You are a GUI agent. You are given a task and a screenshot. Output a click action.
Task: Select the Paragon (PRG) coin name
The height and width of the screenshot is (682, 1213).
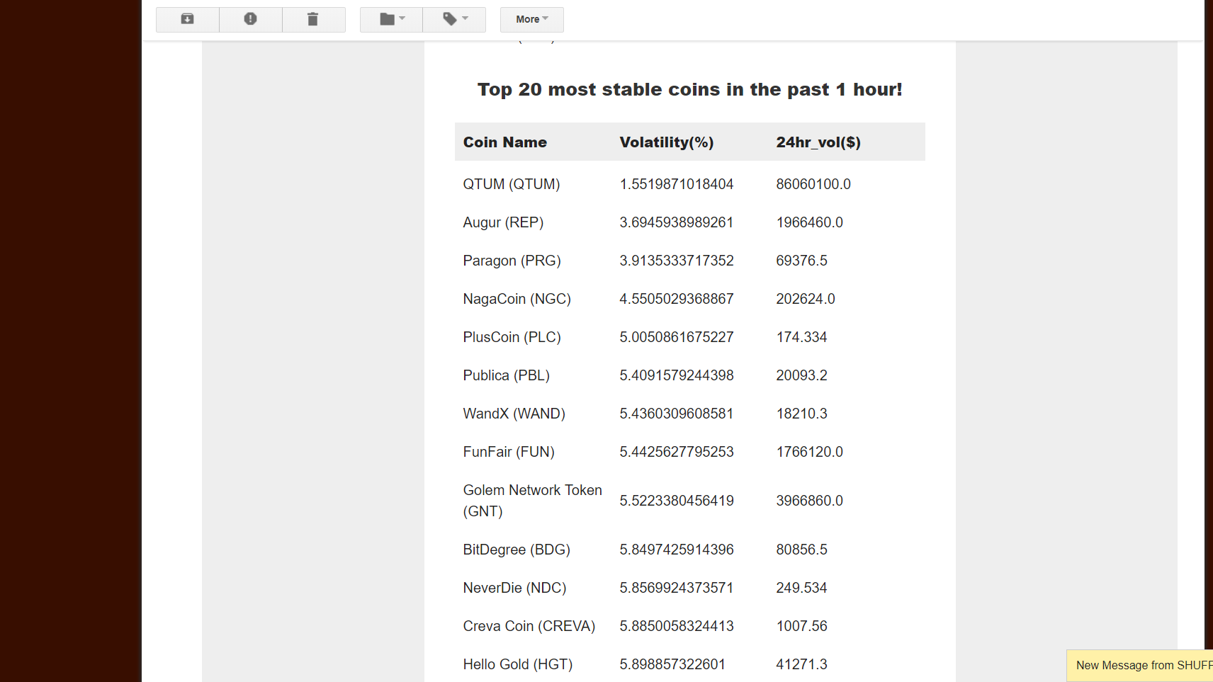pyautogui.click(x=512, y=261)
